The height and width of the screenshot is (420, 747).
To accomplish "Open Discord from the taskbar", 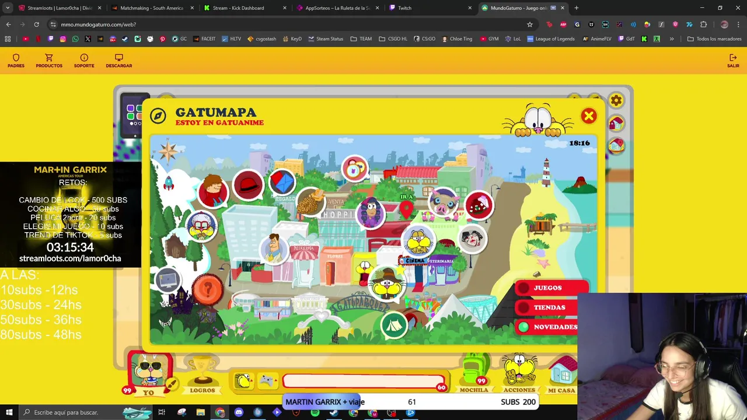I will pyautogui.click(x=239, y=412).
